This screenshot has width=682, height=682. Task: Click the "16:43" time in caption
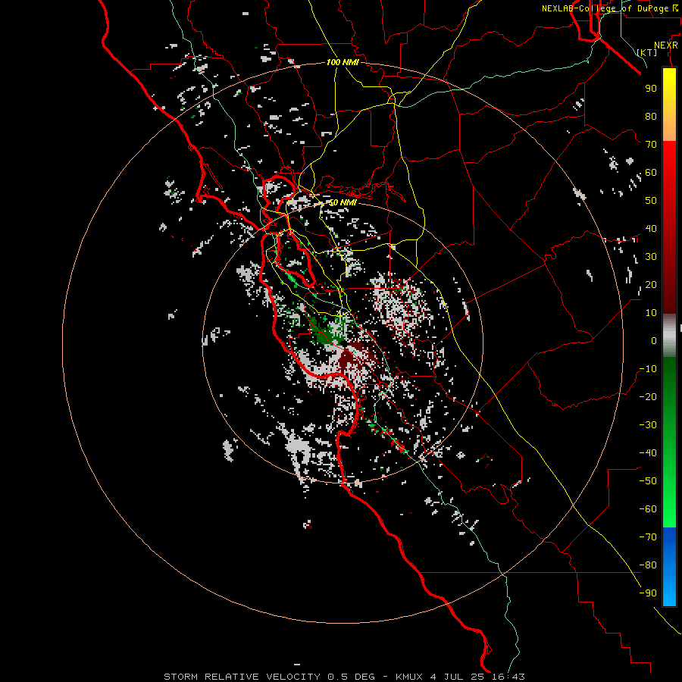point(508,677)
